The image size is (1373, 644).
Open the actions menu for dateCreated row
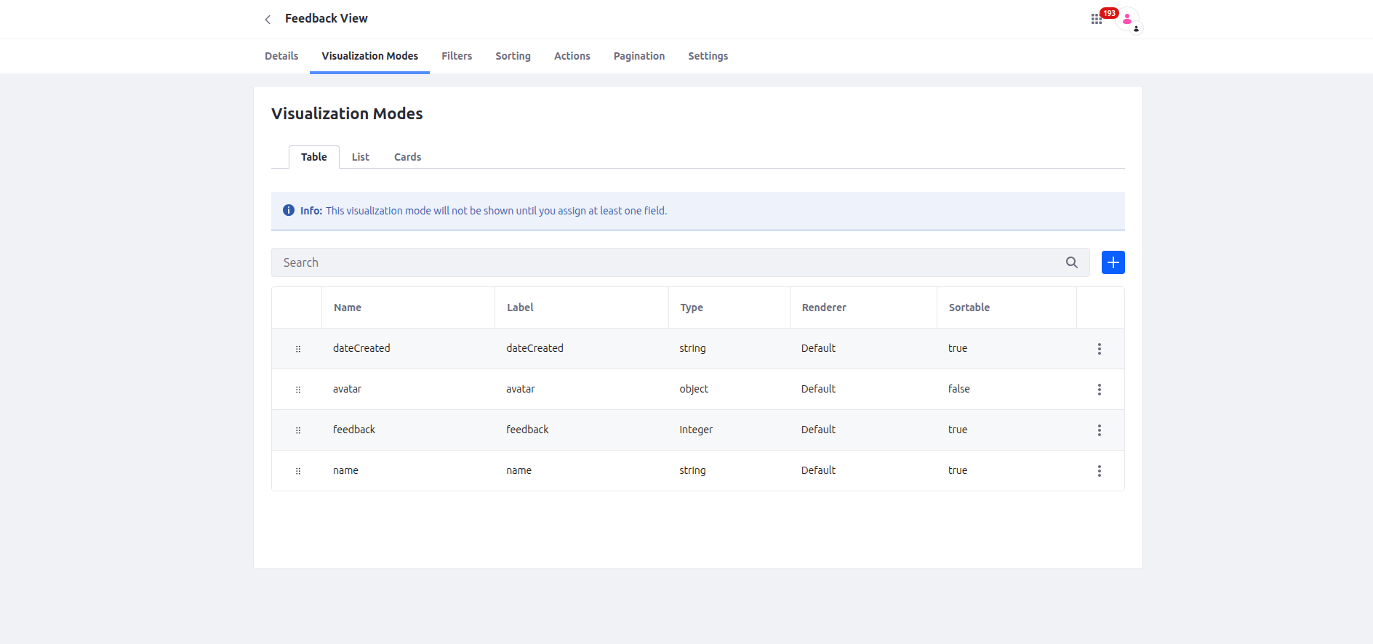pos(1099,349)
